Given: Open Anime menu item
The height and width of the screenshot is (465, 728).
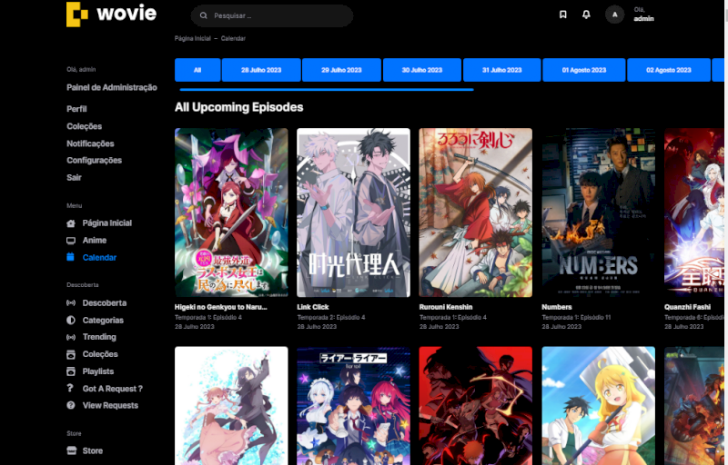Looking at the screenshot, I should pos(95,241).
